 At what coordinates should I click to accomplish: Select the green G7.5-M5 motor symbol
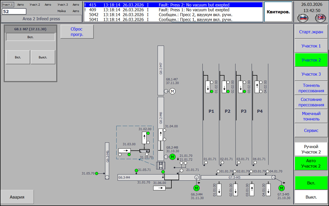(282, 188)
